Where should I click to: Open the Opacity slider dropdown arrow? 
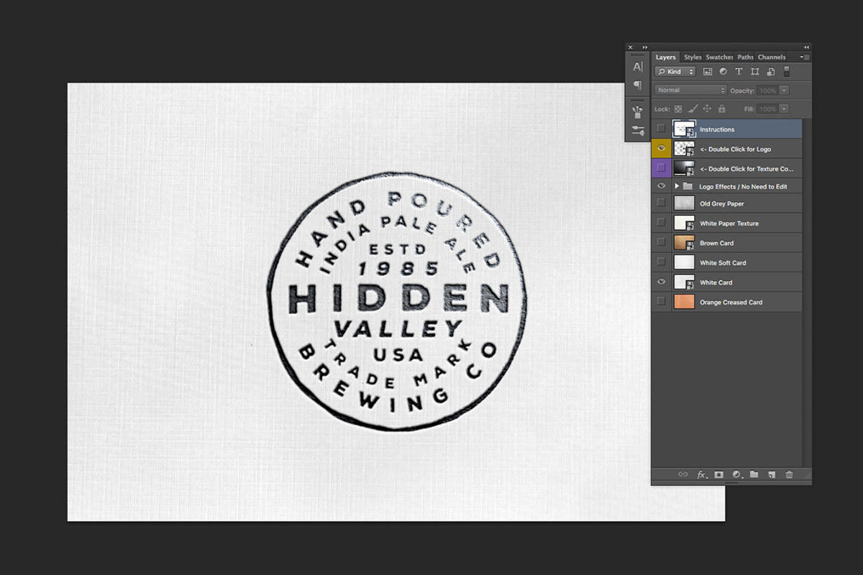point(784,90)
